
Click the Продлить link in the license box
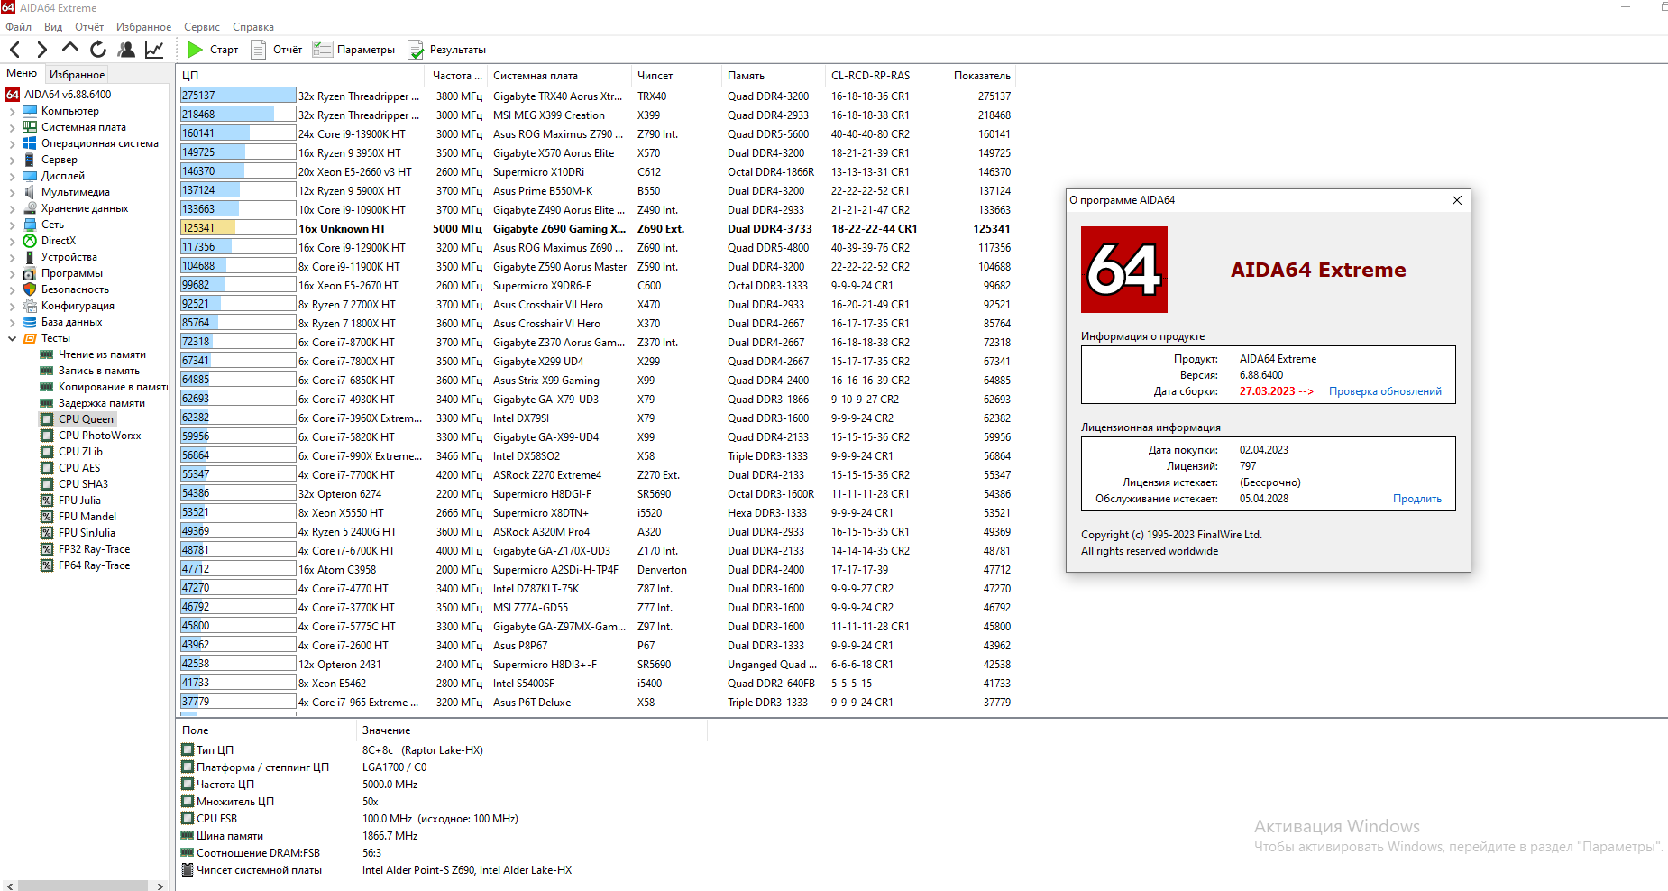[1417, 499]
